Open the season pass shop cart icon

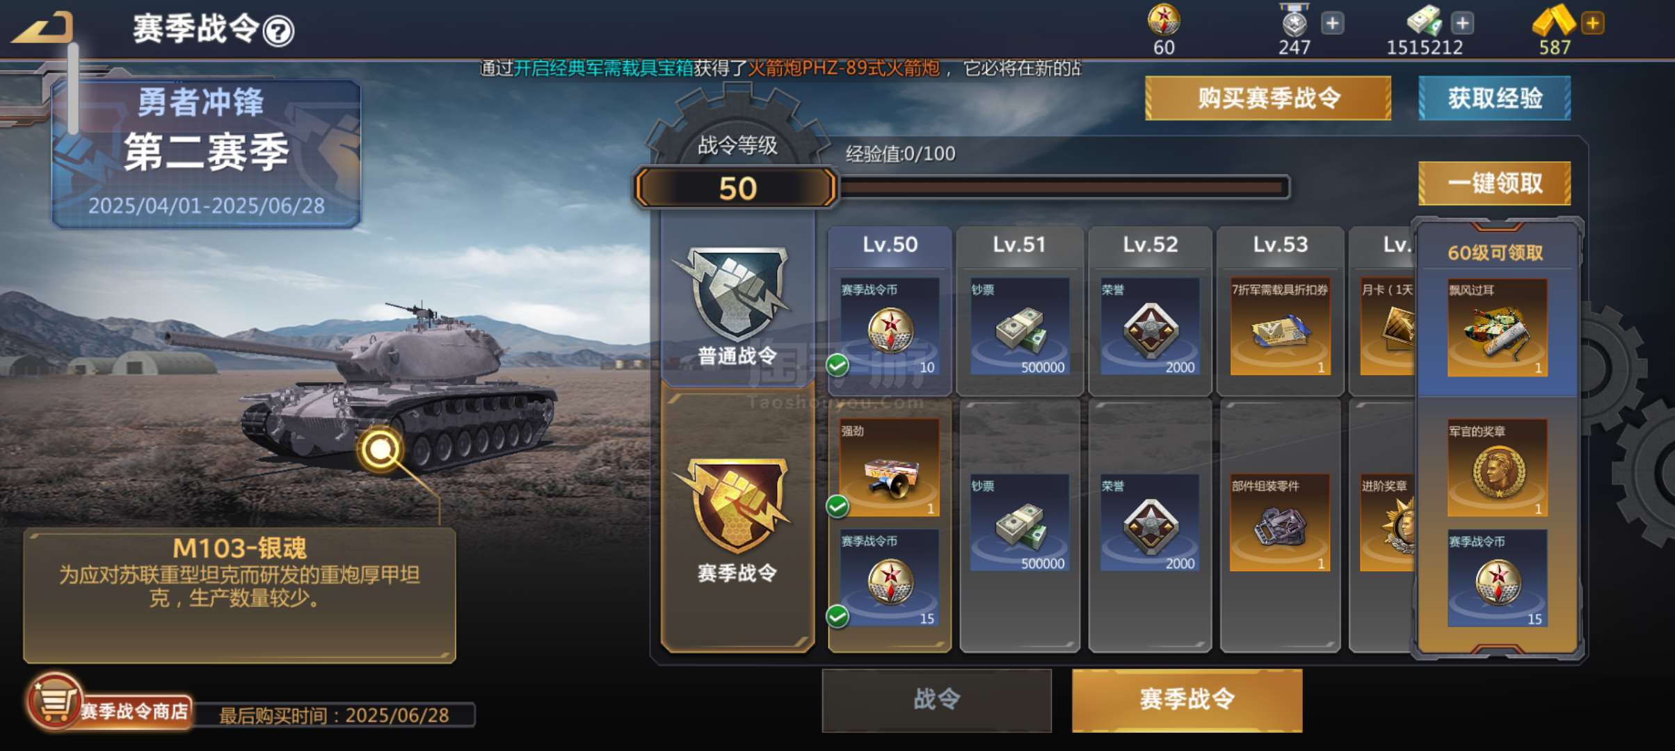(54, 701)
